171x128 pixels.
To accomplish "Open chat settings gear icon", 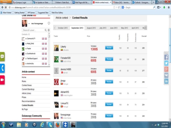I will 49,30.
